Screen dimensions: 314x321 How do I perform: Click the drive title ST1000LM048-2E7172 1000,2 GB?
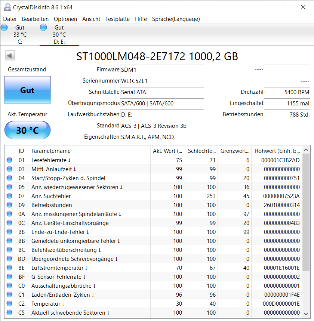[157, 56]
